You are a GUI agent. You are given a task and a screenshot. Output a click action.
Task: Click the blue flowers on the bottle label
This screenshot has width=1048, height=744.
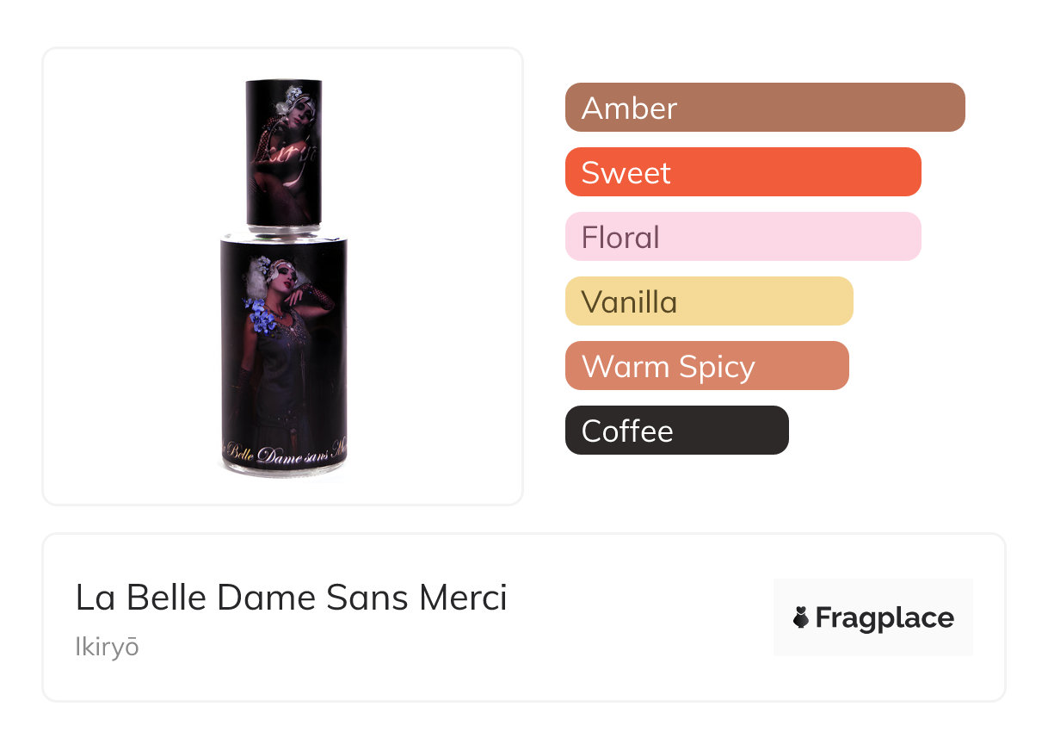(x=261, y=314)
